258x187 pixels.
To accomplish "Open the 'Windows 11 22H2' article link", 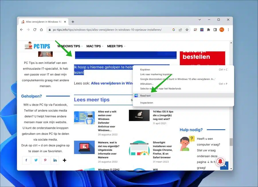I will click(x=109, y=170).
